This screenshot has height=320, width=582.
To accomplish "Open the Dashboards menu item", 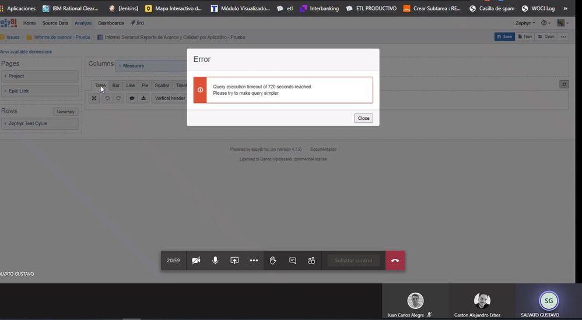I will click(111, 23).
